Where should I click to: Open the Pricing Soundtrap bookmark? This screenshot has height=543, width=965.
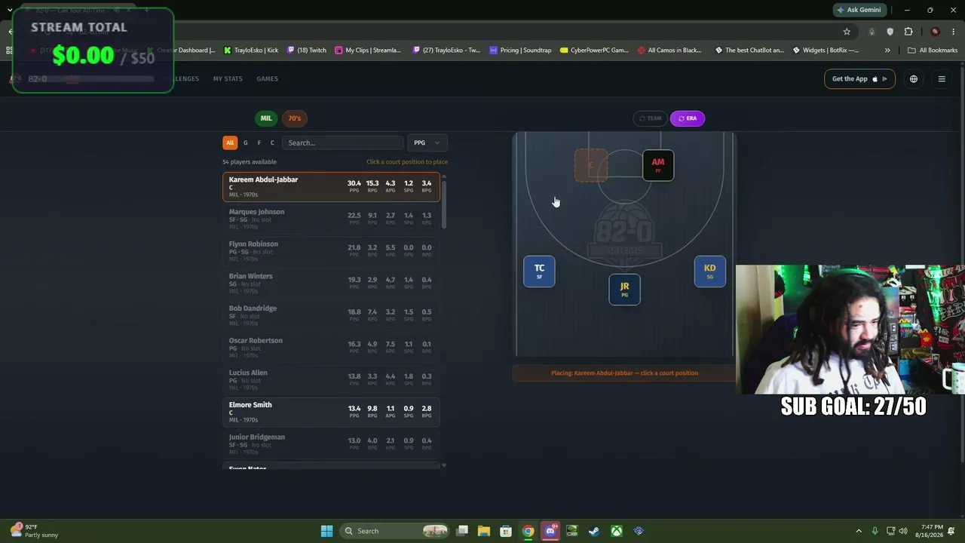click(519, 51)
